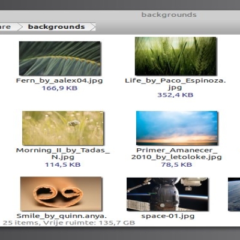Select the Morning_II meadow thumbnail
This screenshot has height=240, width=240.
[x=63, y=128]
